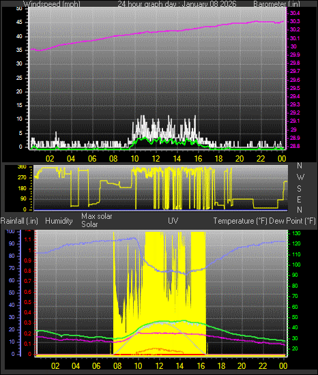This screenshot has height=375, width=318.
Task: Click the "Windspeed (mph)" heading
Action: (x=52, y=3)
